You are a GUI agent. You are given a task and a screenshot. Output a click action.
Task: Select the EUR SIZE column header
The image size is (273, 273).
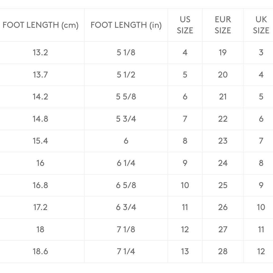coord(223,25)
